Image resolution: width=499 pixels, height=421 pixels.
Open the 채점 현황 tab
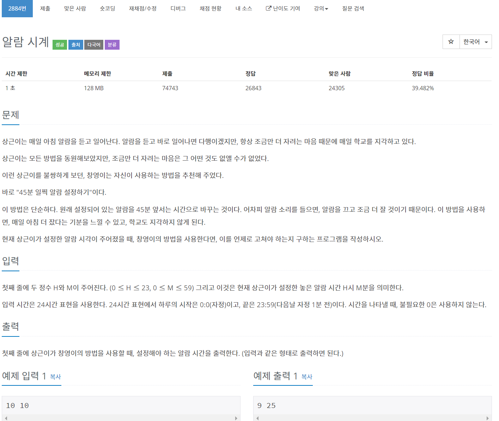(x=211, y=8)
